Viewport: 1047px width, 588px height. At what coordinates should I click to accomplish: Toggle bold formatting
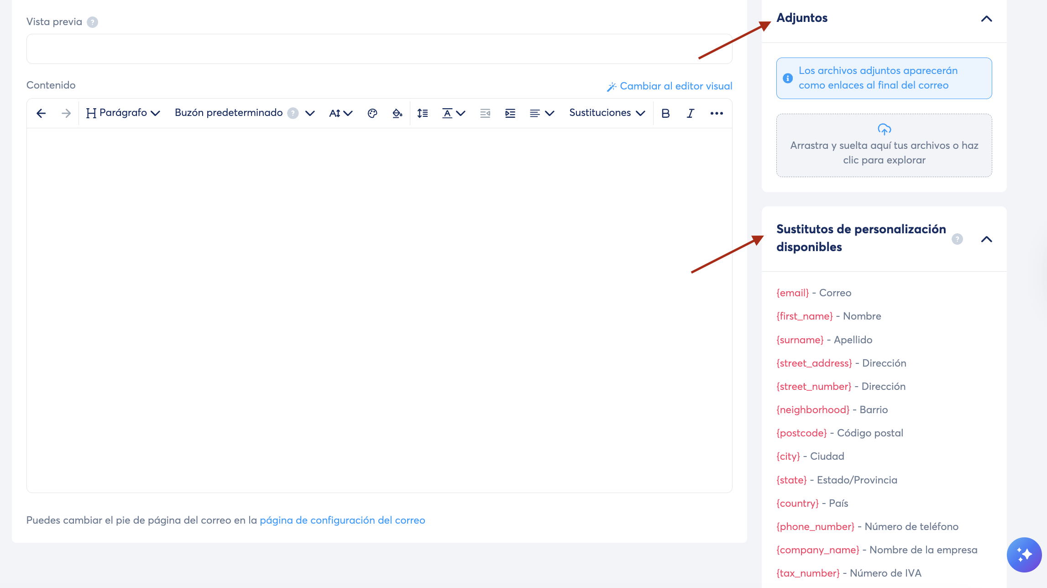coord(665,113)
